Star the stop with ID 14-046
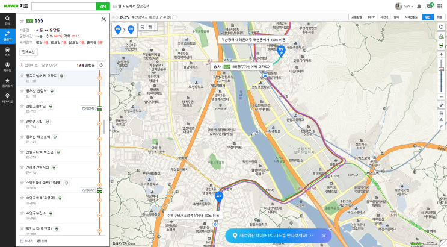The height and width of the screenshot is (247, 447). pyautogui.click(x=22, y=198)
